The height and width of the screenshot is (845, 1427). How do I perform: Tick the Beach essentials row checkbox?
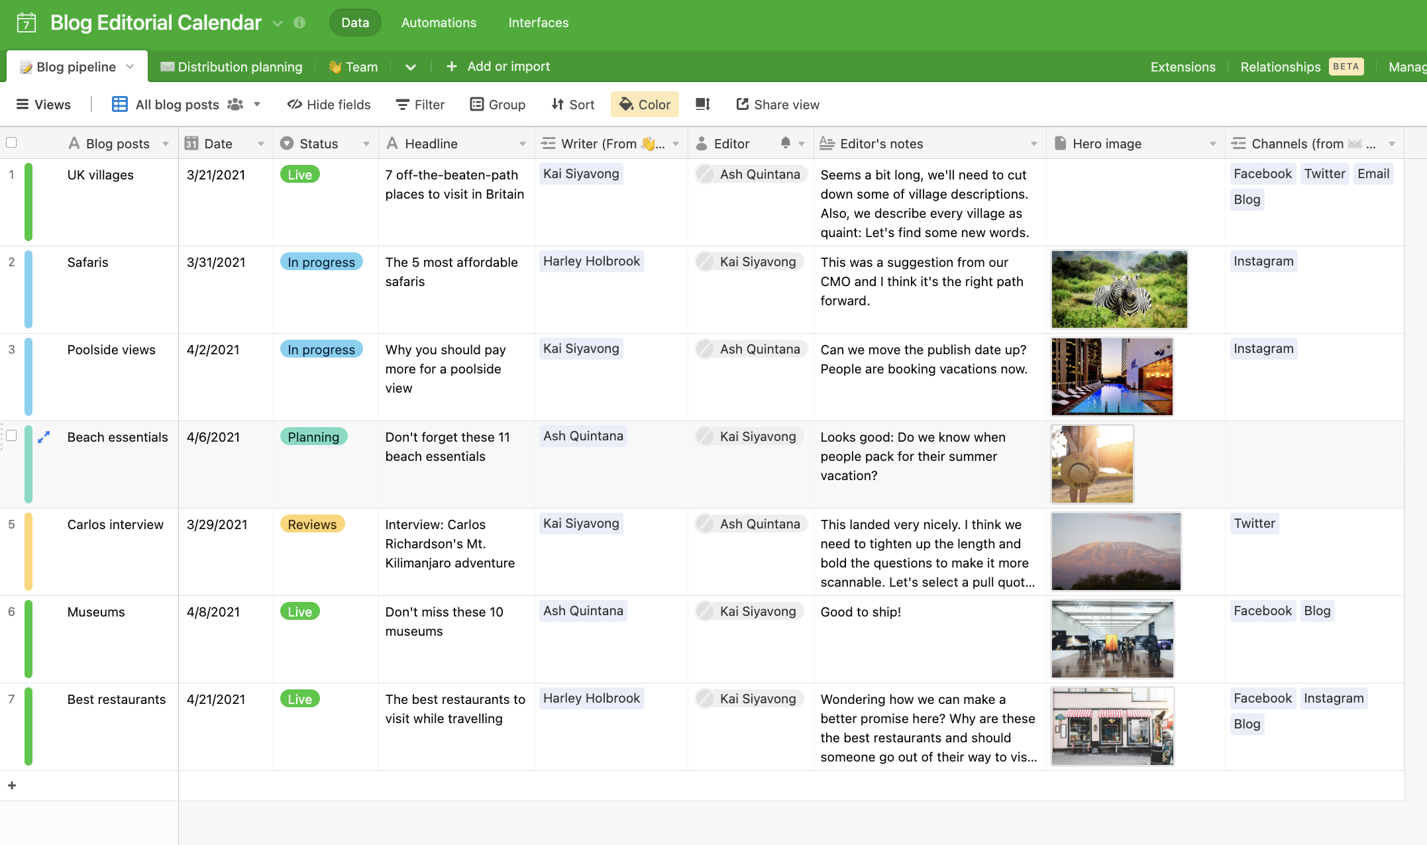[11, 436]
